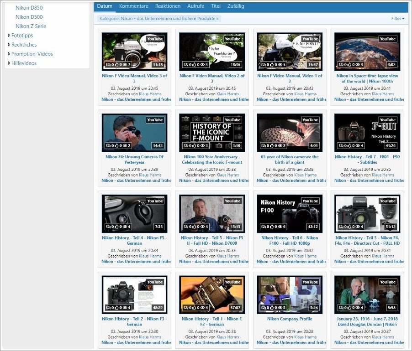Expand the Promotion-Videos tree arrow
Viewport: 412px width, 351px height.
click(x=9, y=53)
